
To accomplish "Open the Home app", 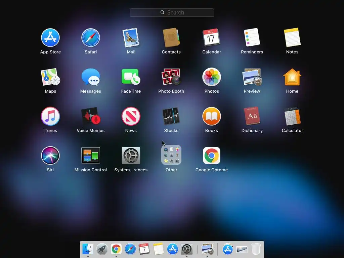I will tap(292, 77).
